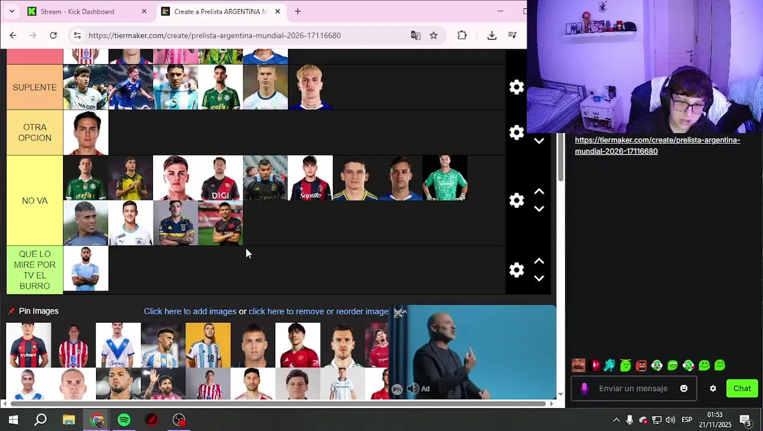Open File Explorer from taskbar
Image resolution: width=763 pixels, height=431 pixels.
[69, 420]
